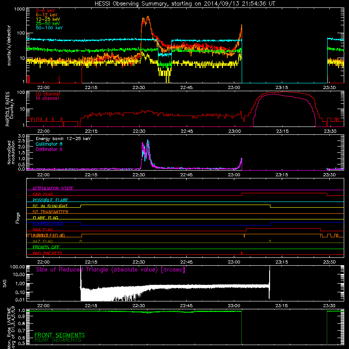Click the 23:30 tick under the SAS panel
Viewport: 349px width, 349px height.
point(329,306)
